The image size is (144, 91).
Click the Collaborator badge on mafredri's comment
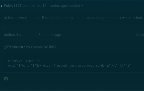click(139, 35)
